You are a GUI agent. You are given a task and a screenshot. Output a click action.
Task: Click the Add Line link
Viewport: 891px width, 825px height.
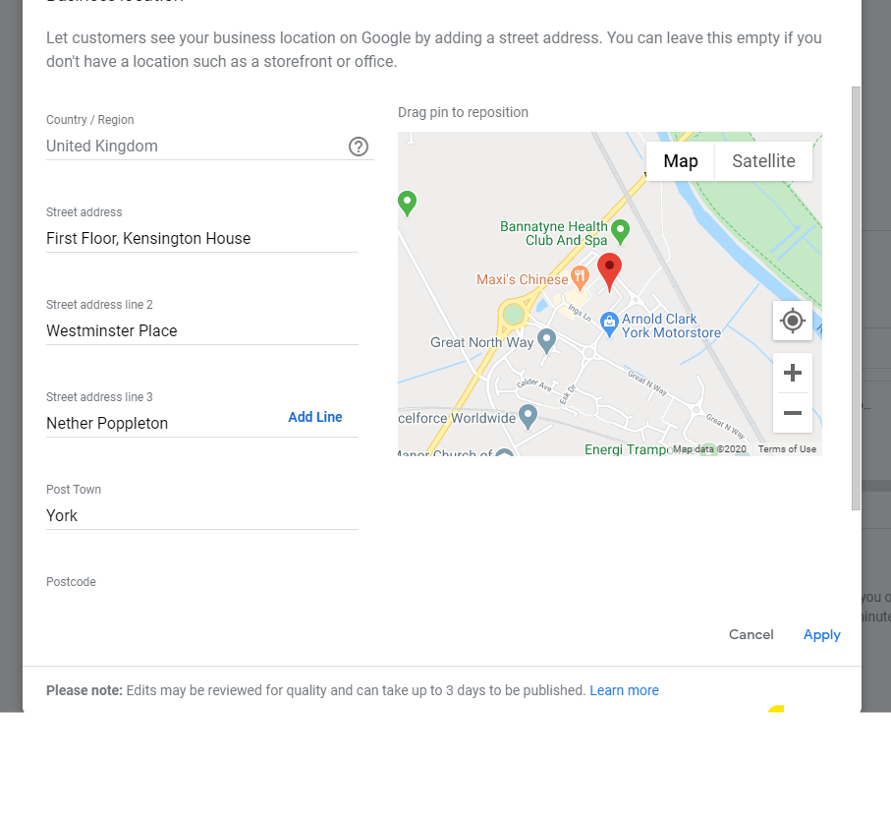(315, 417)
